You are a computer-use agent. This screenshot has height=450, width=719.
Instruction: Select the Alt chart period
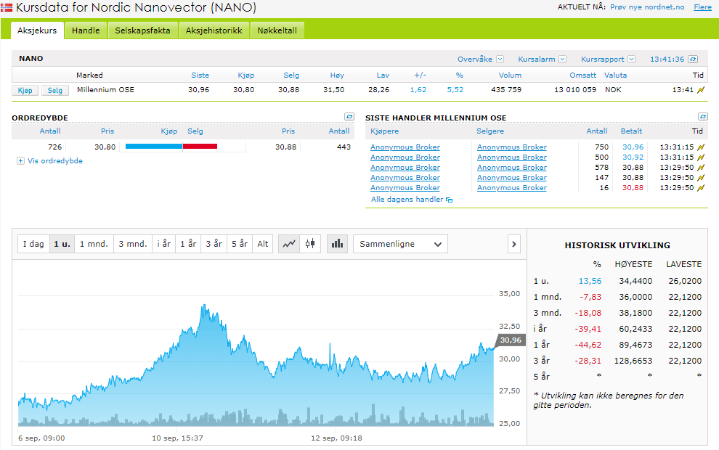[x=263, y=244]
